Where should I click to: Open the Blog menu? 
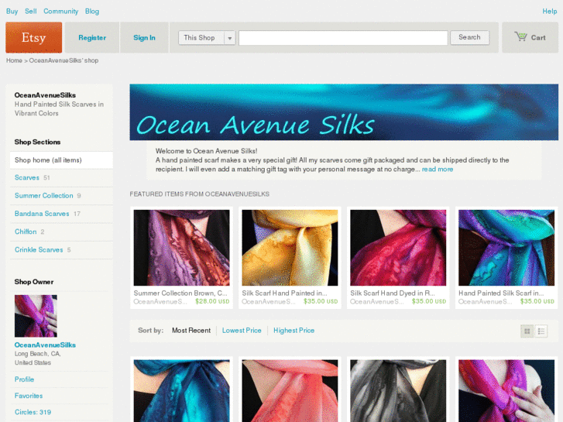coord(92,11)
